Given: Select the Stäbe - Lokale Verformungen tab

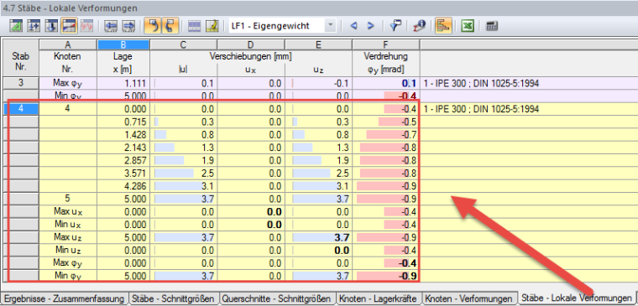Looking at the screenshot, I should click(x=576, y=298).
